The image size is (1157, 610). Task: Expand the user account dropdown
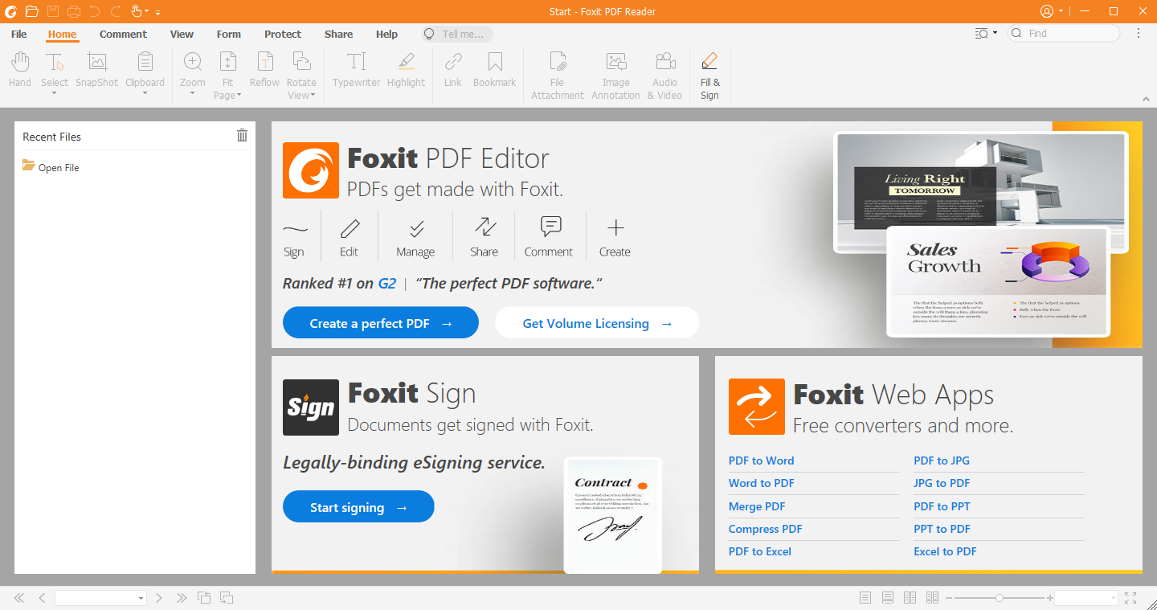[1061, 11]
